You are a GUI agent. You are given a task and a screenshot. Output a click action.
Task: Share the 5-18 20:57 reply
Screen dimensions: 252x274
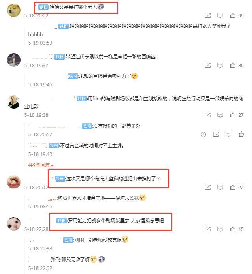pos(216,134)
